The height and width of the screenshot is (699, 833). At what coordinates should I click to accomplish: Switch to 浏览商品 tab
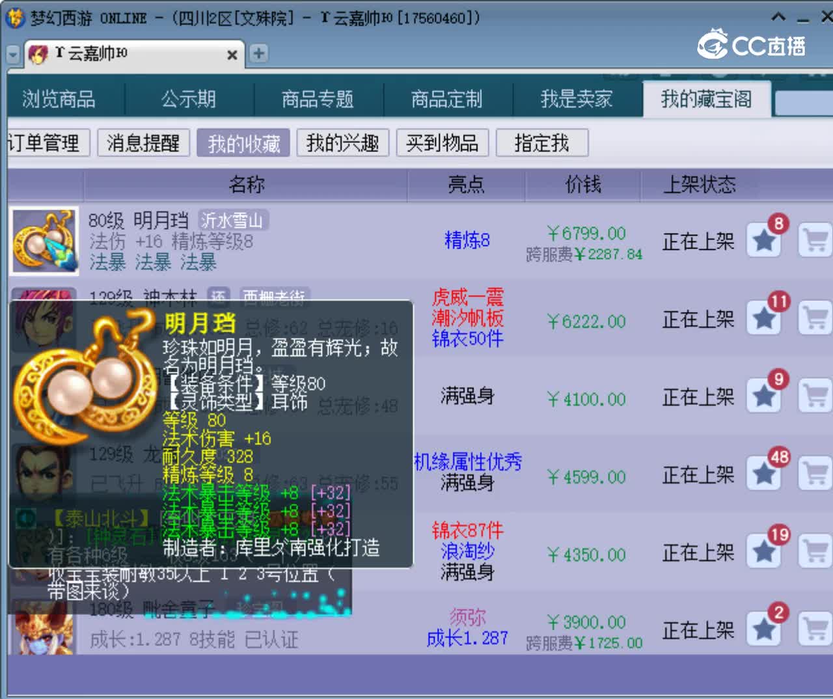coord(59,99)
